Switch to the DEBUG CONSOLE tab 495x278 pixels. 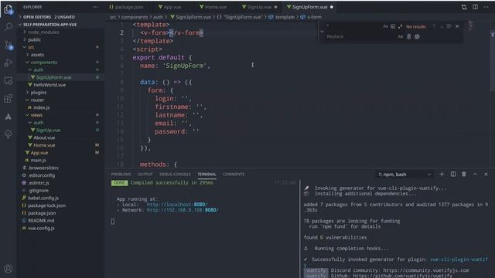tap(175, 175)
